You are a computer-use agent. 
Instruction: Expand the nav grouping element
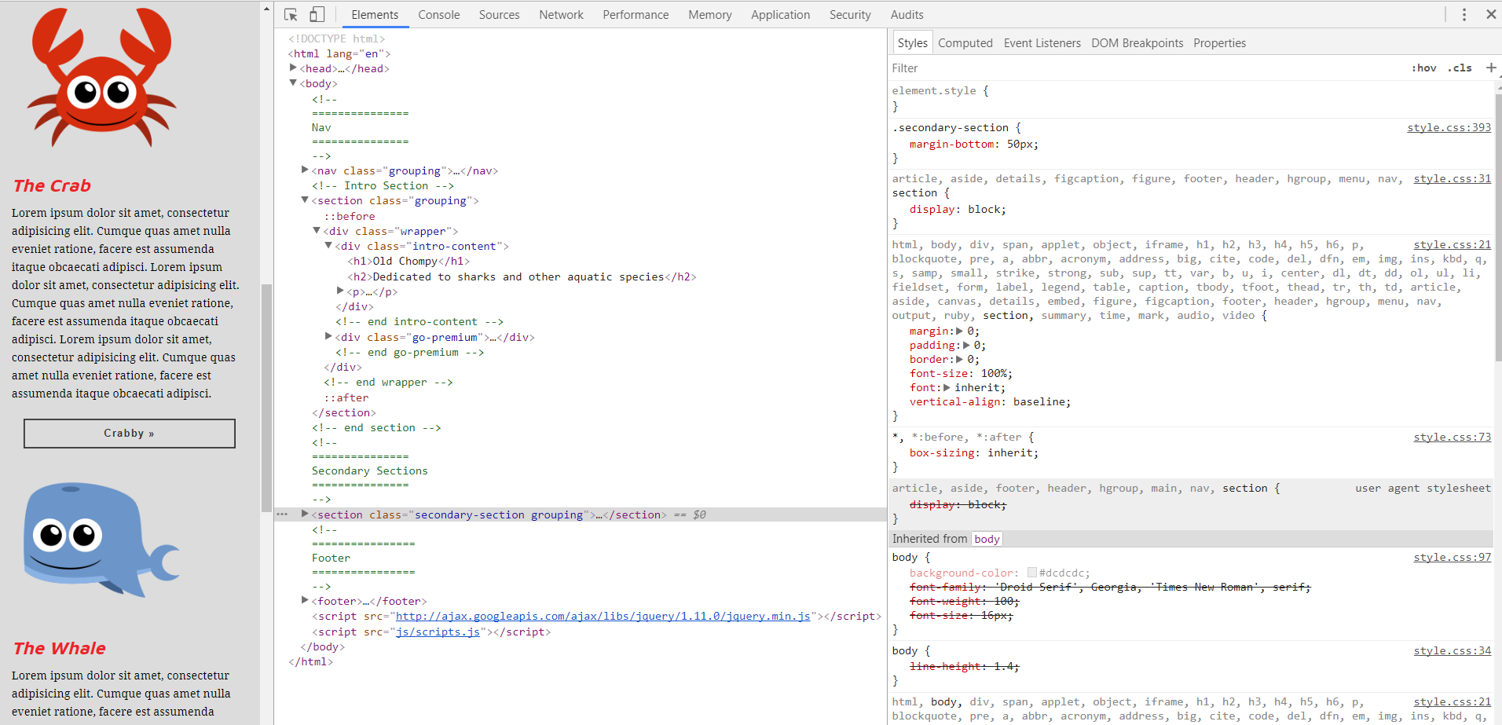point(305,170)
